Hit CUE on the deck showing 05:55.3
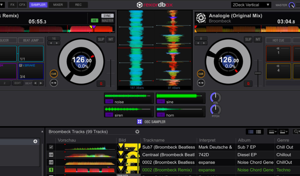 [x=54, y=74]
